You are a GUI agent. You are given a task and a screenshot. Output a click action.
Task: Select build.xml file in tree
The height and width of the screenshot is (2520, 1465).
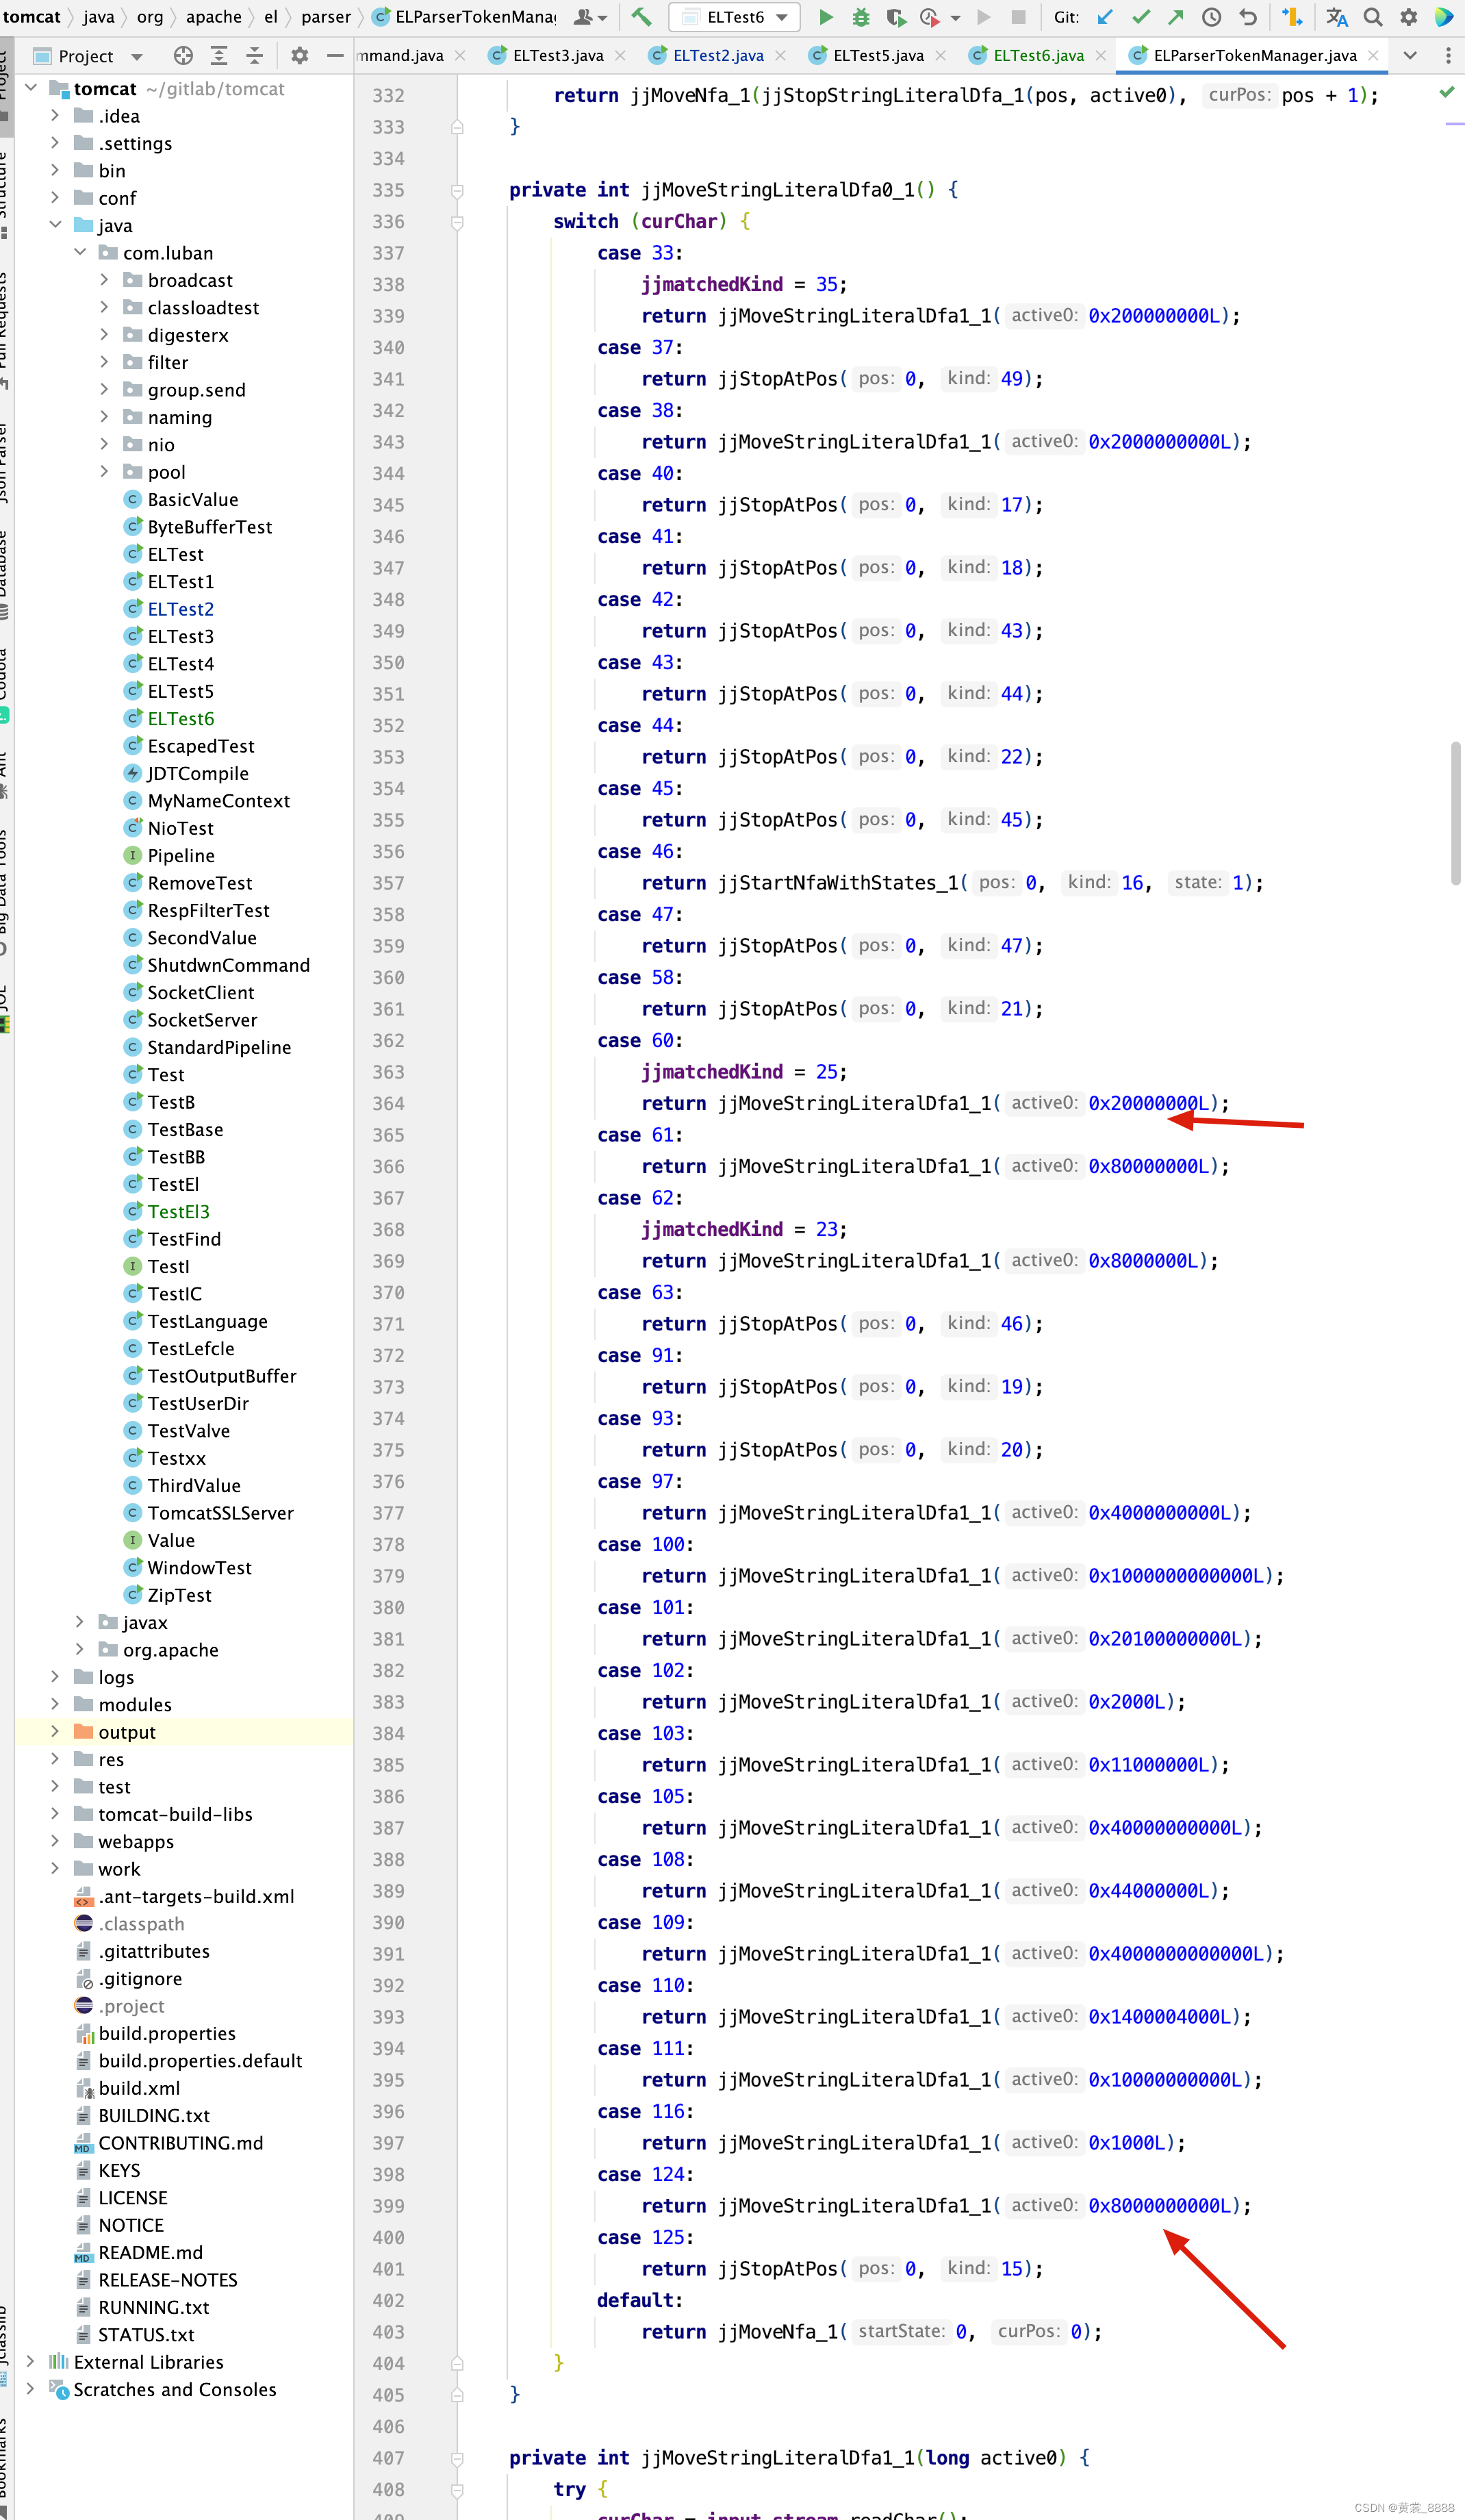pos(139,2087)
